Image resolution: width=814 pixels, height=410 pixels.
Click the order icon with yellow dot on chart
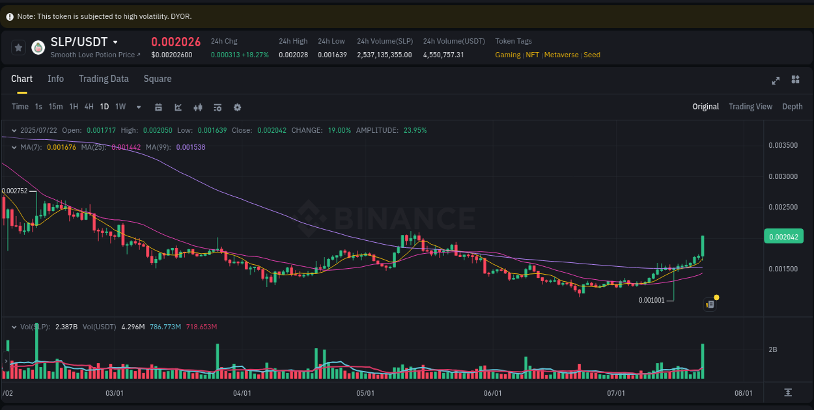point(710,304)
